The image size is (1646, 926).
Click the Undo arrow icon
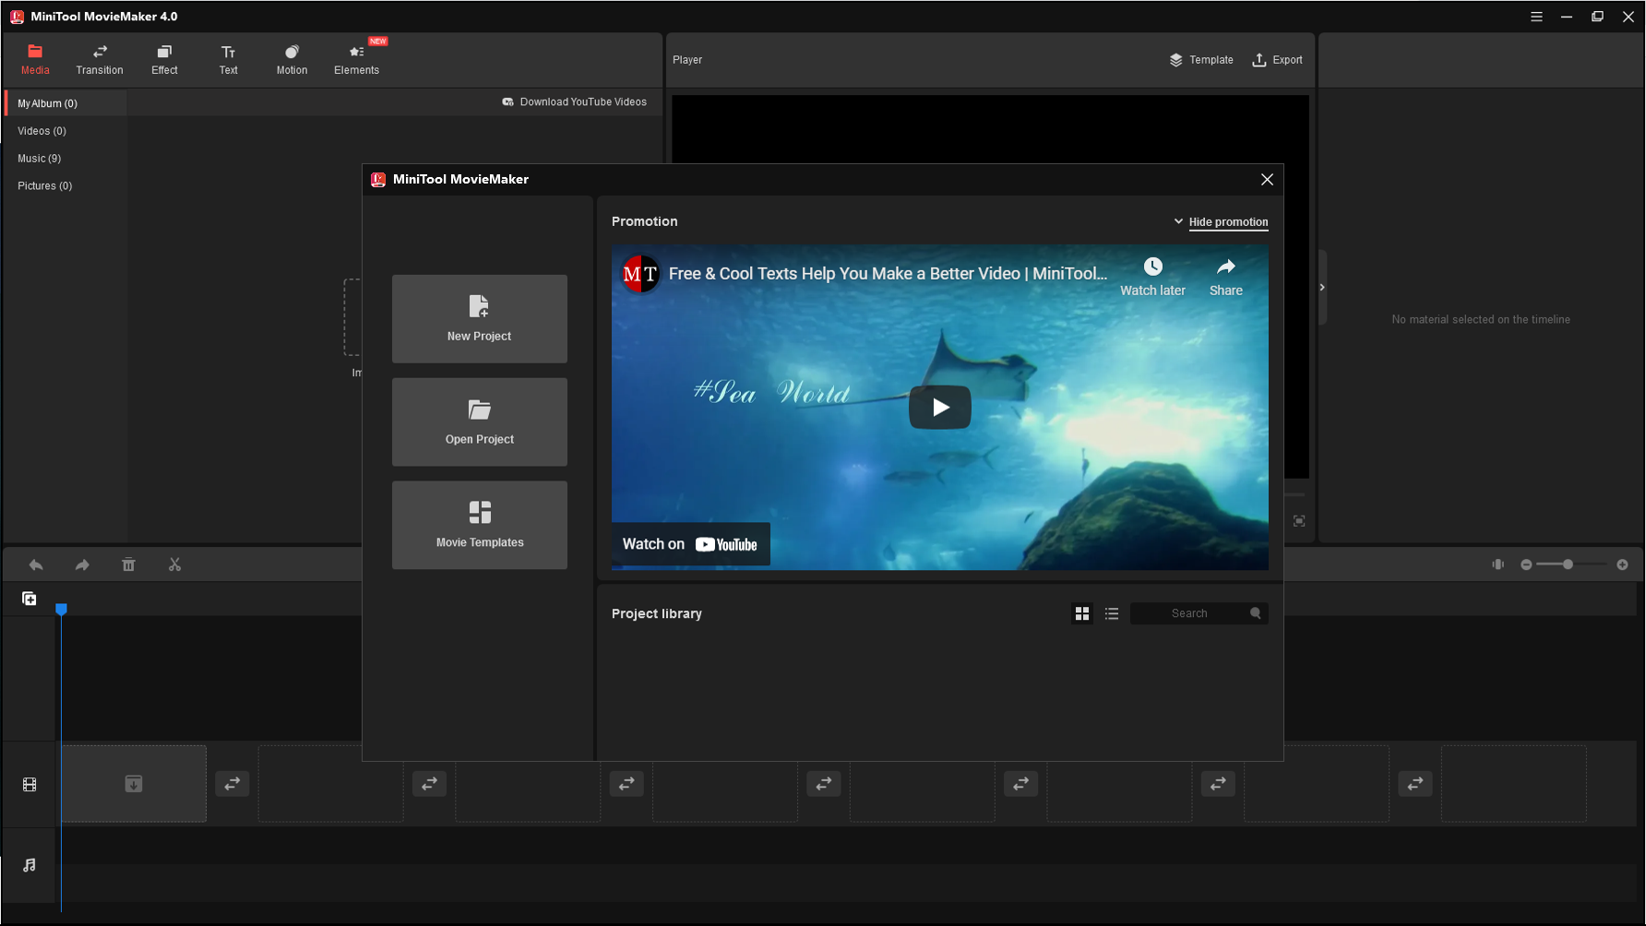[36, 564]
